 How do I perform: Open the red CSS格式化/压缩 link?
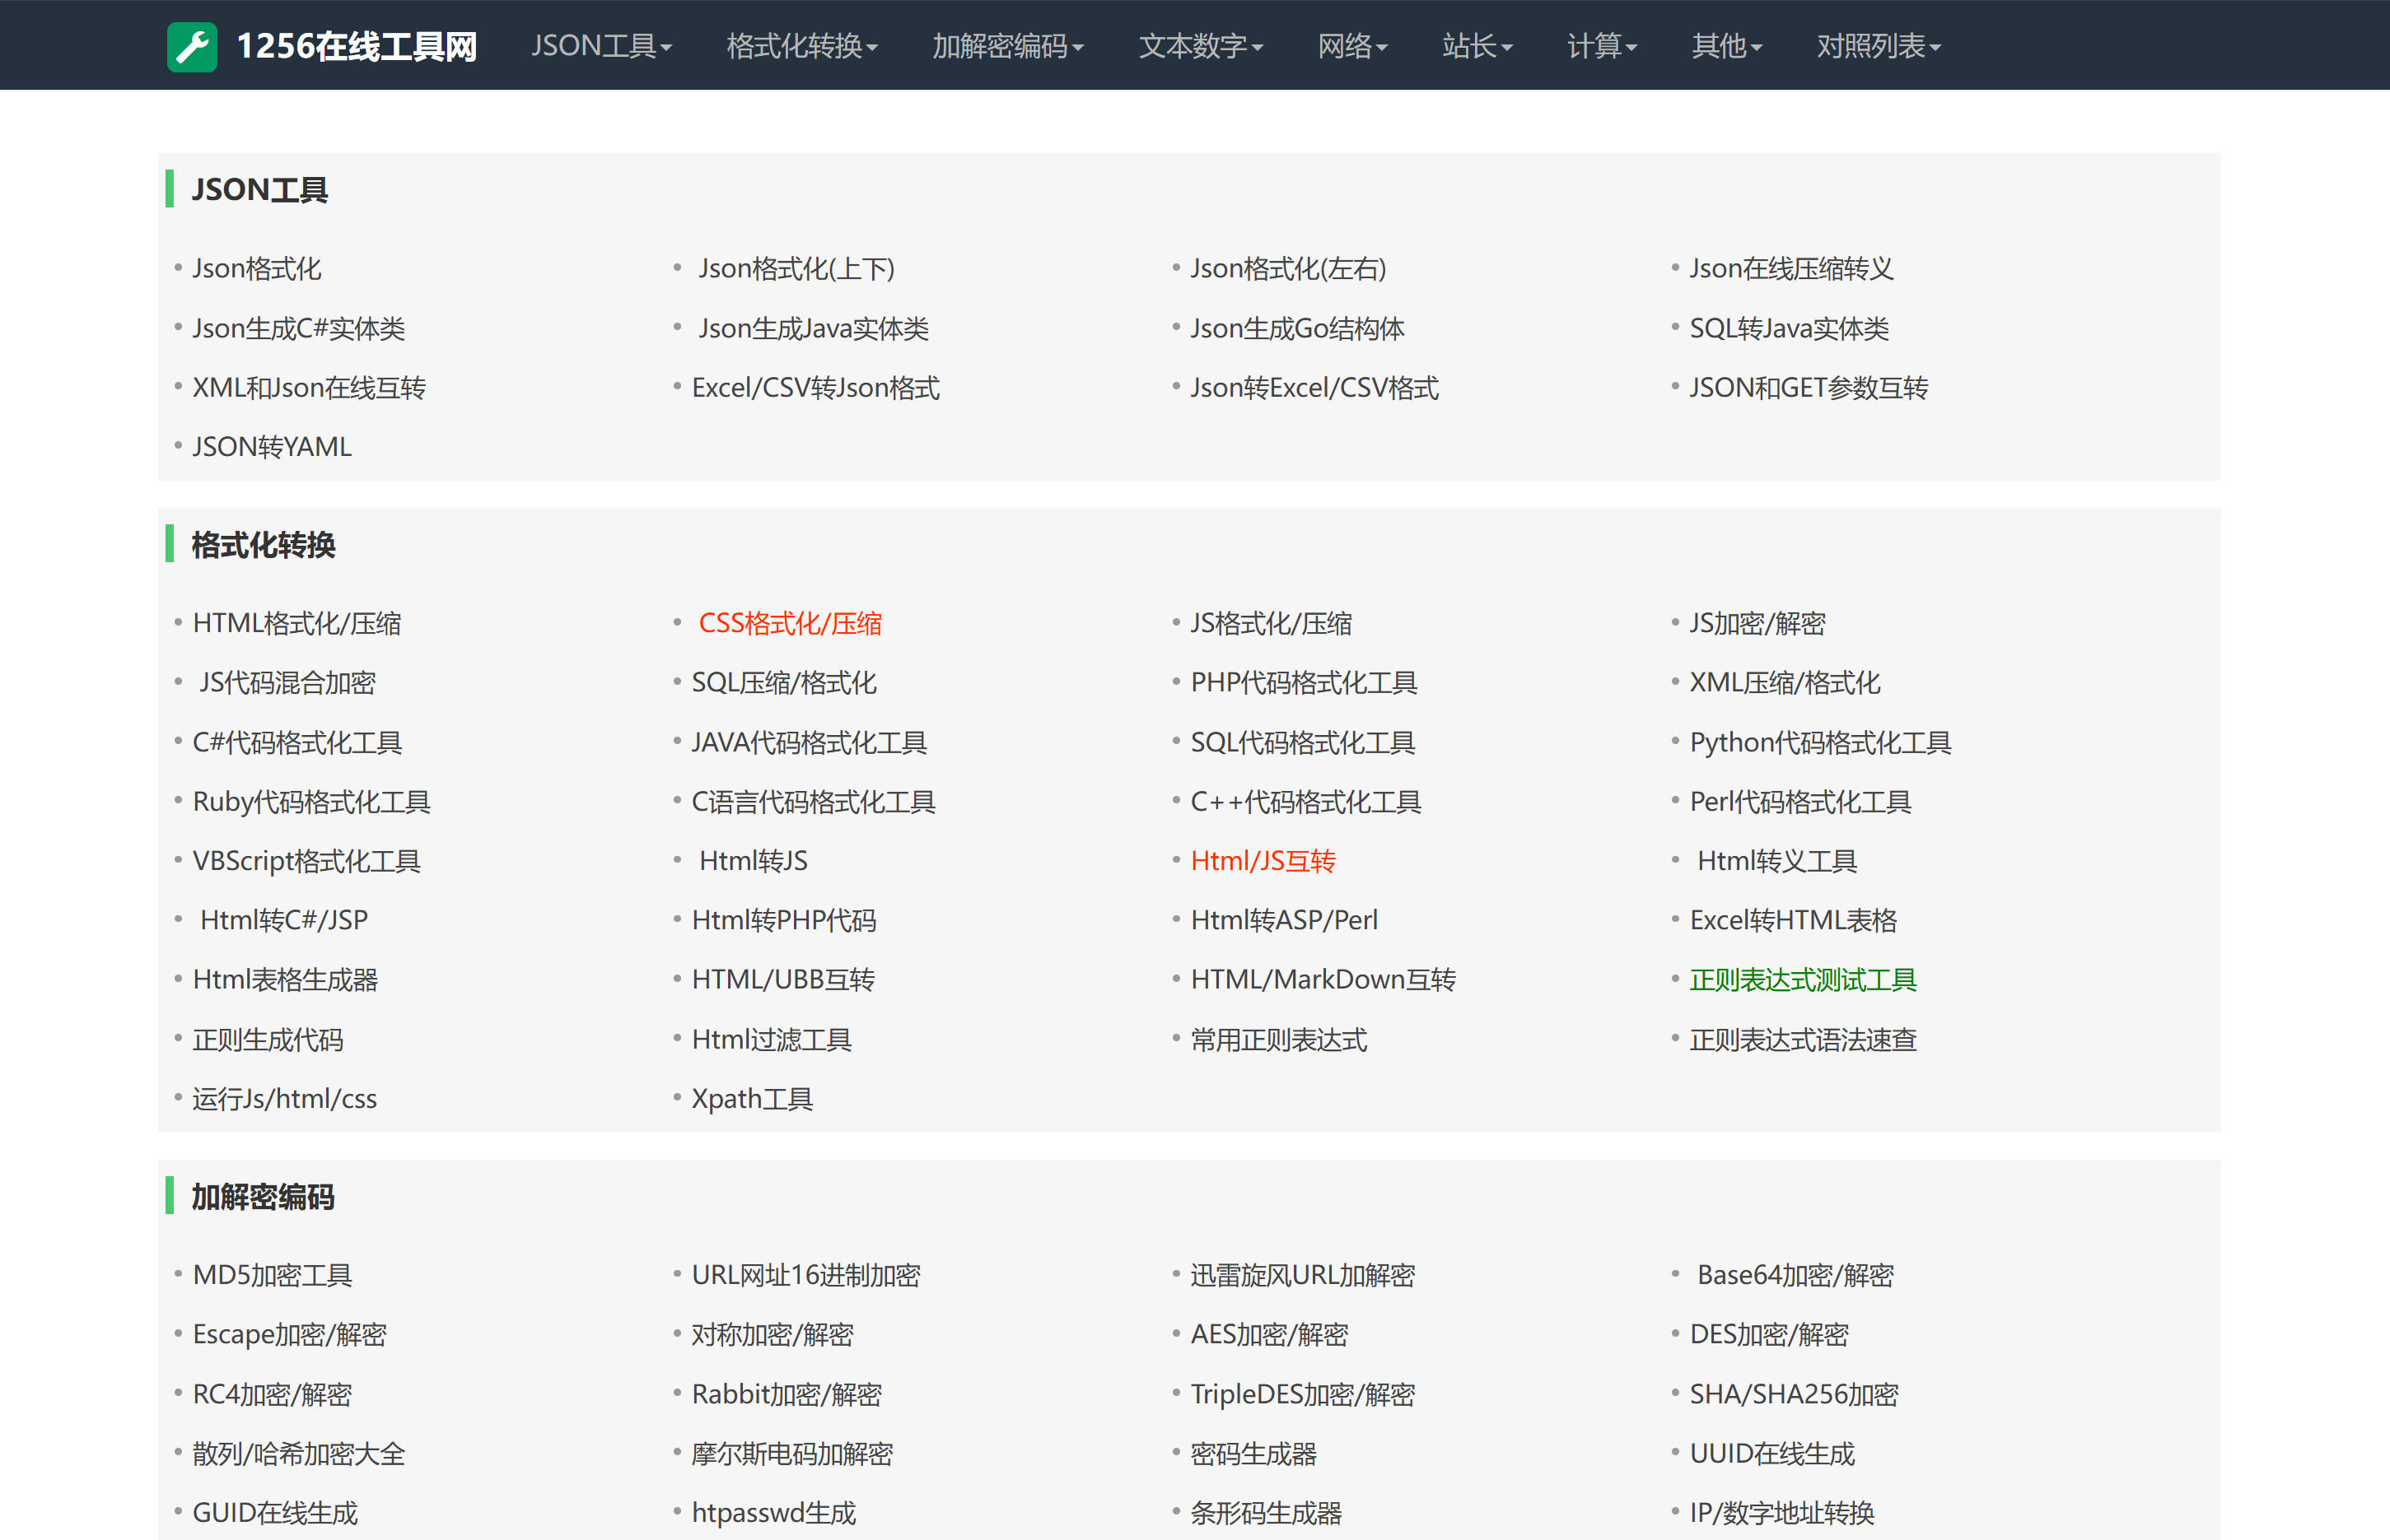coord(789,623)
